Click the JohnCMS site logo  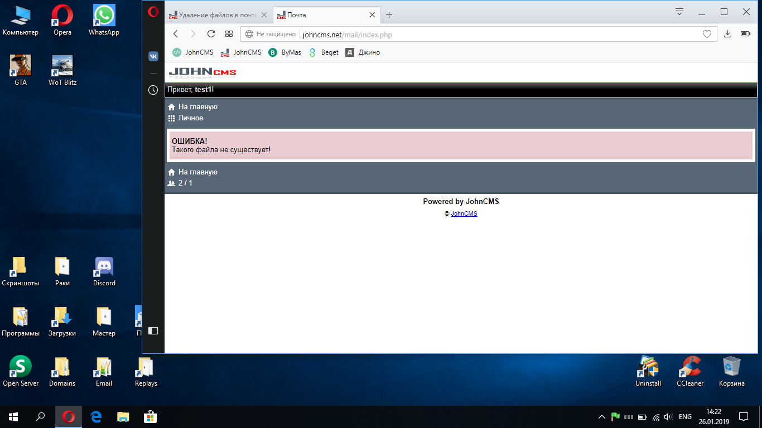tap(202, 72)
